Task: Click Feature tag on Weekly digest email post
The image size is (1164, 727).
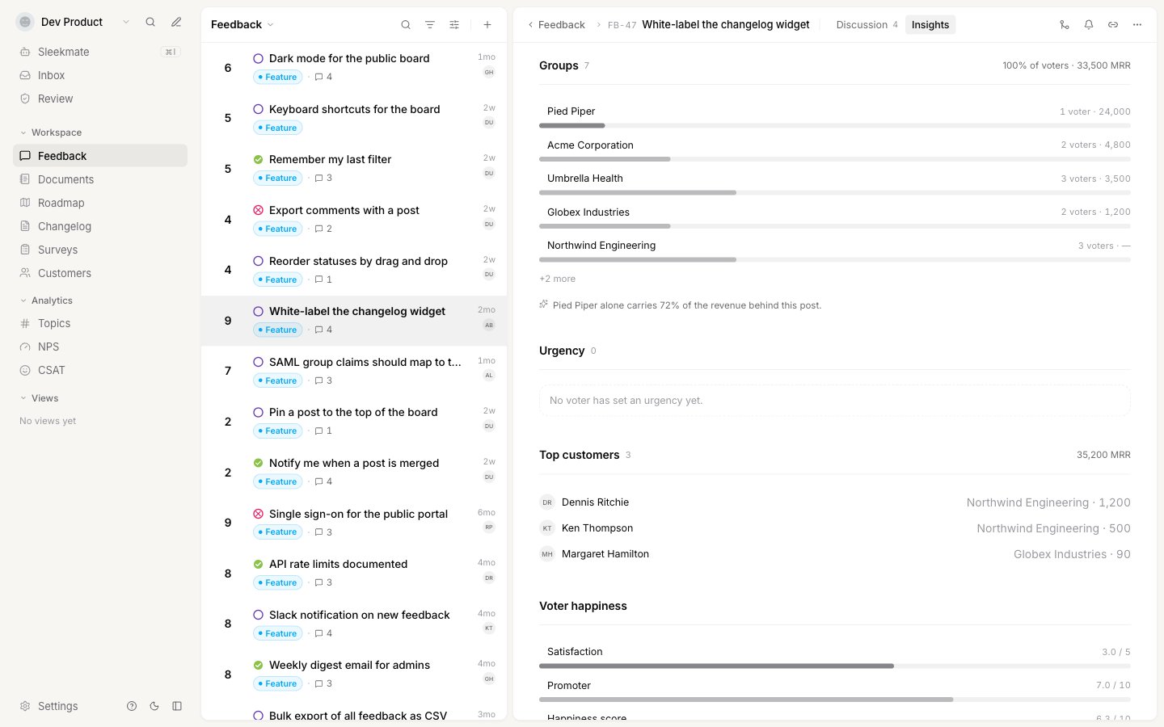Action: [x=277, y=683]
